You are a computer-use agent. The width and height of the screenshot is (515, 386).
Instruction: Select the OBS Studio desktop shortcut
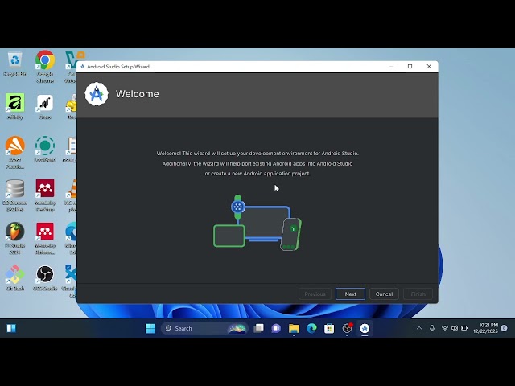click(x=45, y=278)
